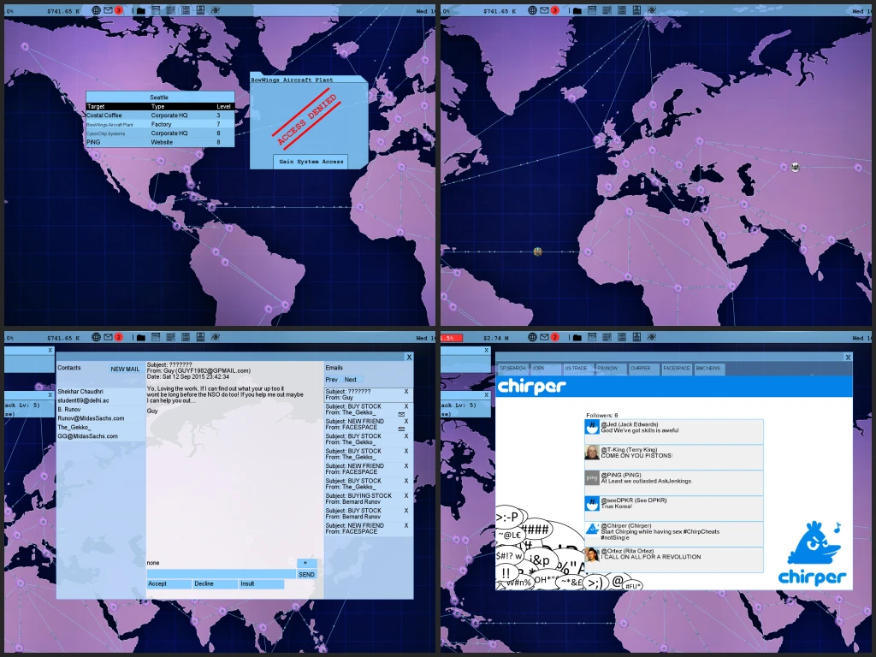The width and height of the screenshot is (876, 657).
Task: Click the ship marker in the Atlantic
Action: click(x=537, y=252)
